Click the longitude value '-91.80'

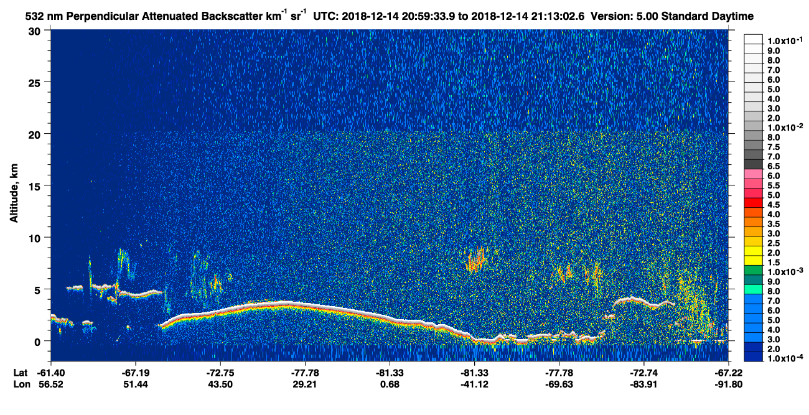pos(728,384)
